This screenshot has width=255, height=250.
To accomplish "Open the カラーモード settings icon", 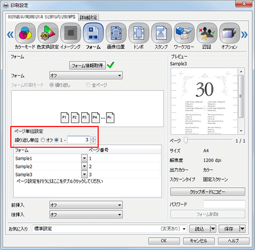I will click(x=25, y=33).
